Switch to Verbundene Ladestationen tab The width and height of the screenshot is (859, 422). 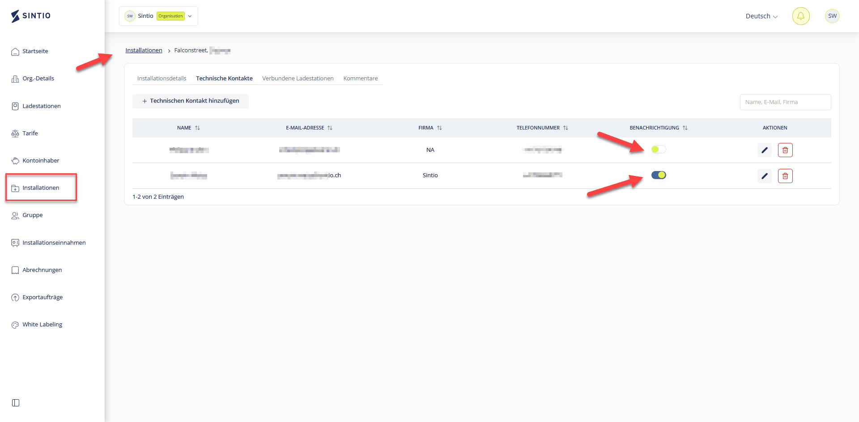click(x=298, y=79)
